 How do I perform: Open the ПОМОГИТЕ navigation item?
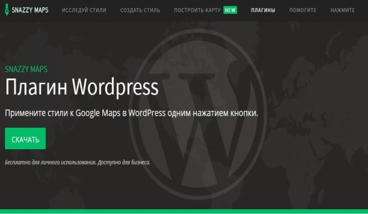302,10
